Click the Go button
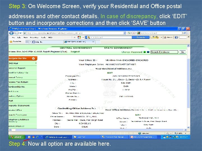The width and height of the screenshot is (202, 151). pyautogui.click(x=182, y=52)
